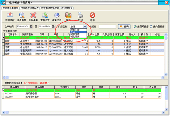Click the 打印 printer icon
The height and width of the screenshot is (116, 170).
[80, 15]
